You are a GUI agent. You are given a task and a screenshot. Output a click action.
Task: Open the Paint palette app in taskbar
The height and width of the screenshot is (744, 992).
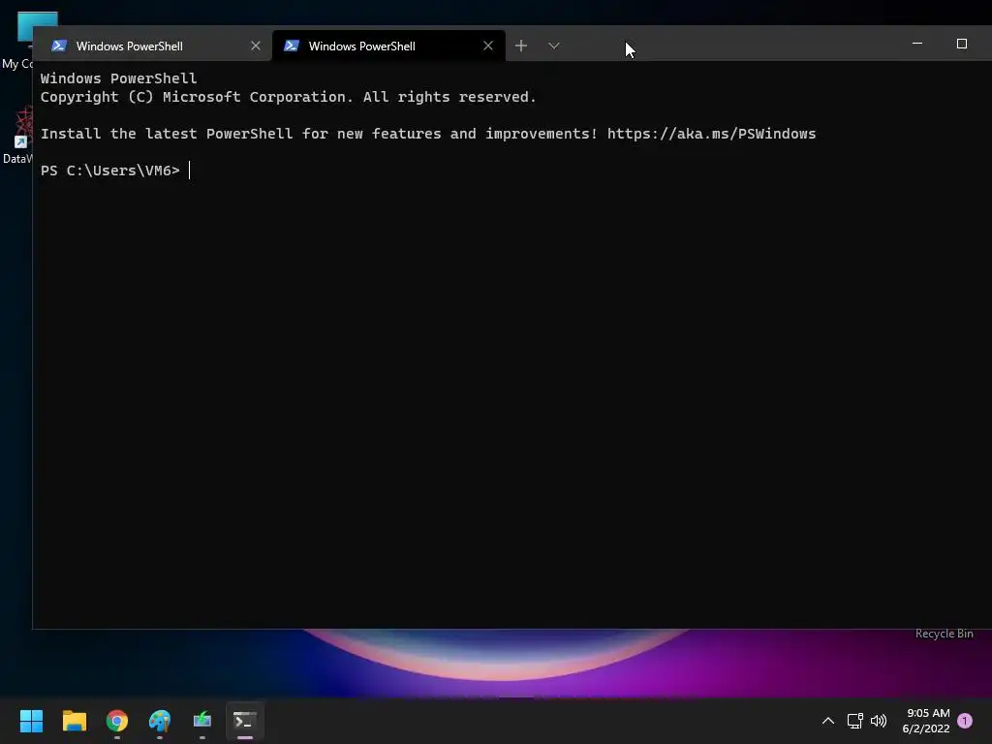[160, 721]
